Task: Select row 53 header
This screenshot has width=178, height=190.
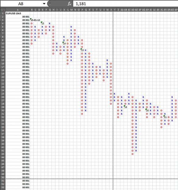Action: [x=3, y=187]
